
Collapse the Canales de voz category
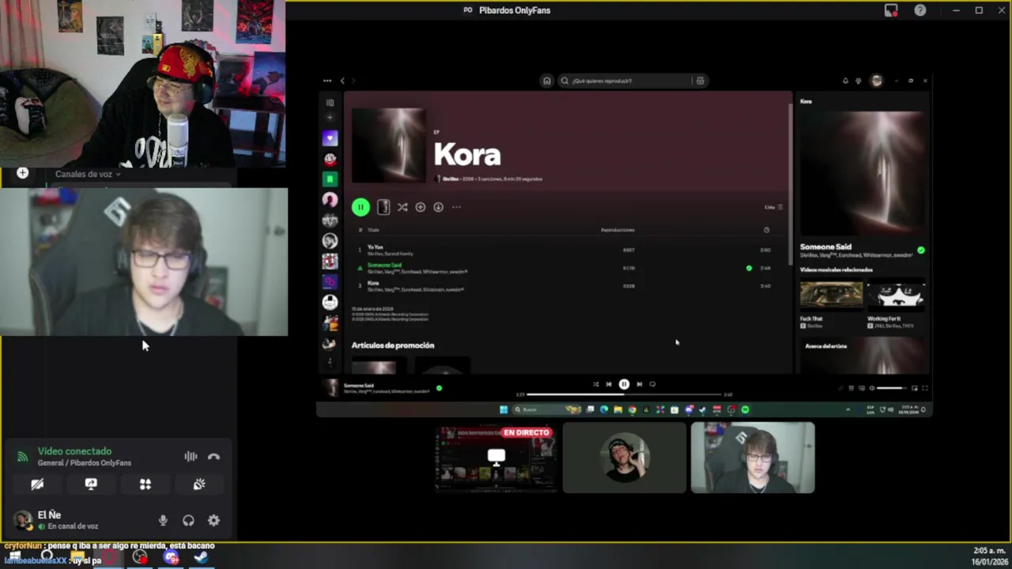(87, 174)
